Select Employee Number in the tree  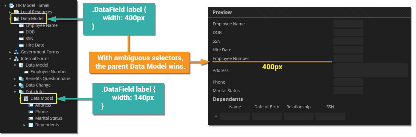coord(48,72)
